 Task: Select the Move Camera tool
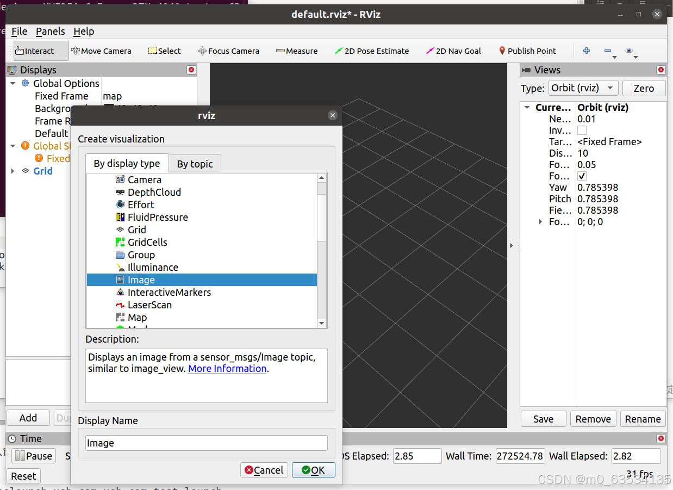coord(101,51)
